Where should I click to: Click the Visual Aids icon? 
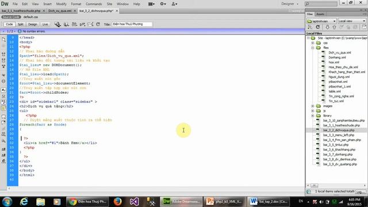coord(90,24)
